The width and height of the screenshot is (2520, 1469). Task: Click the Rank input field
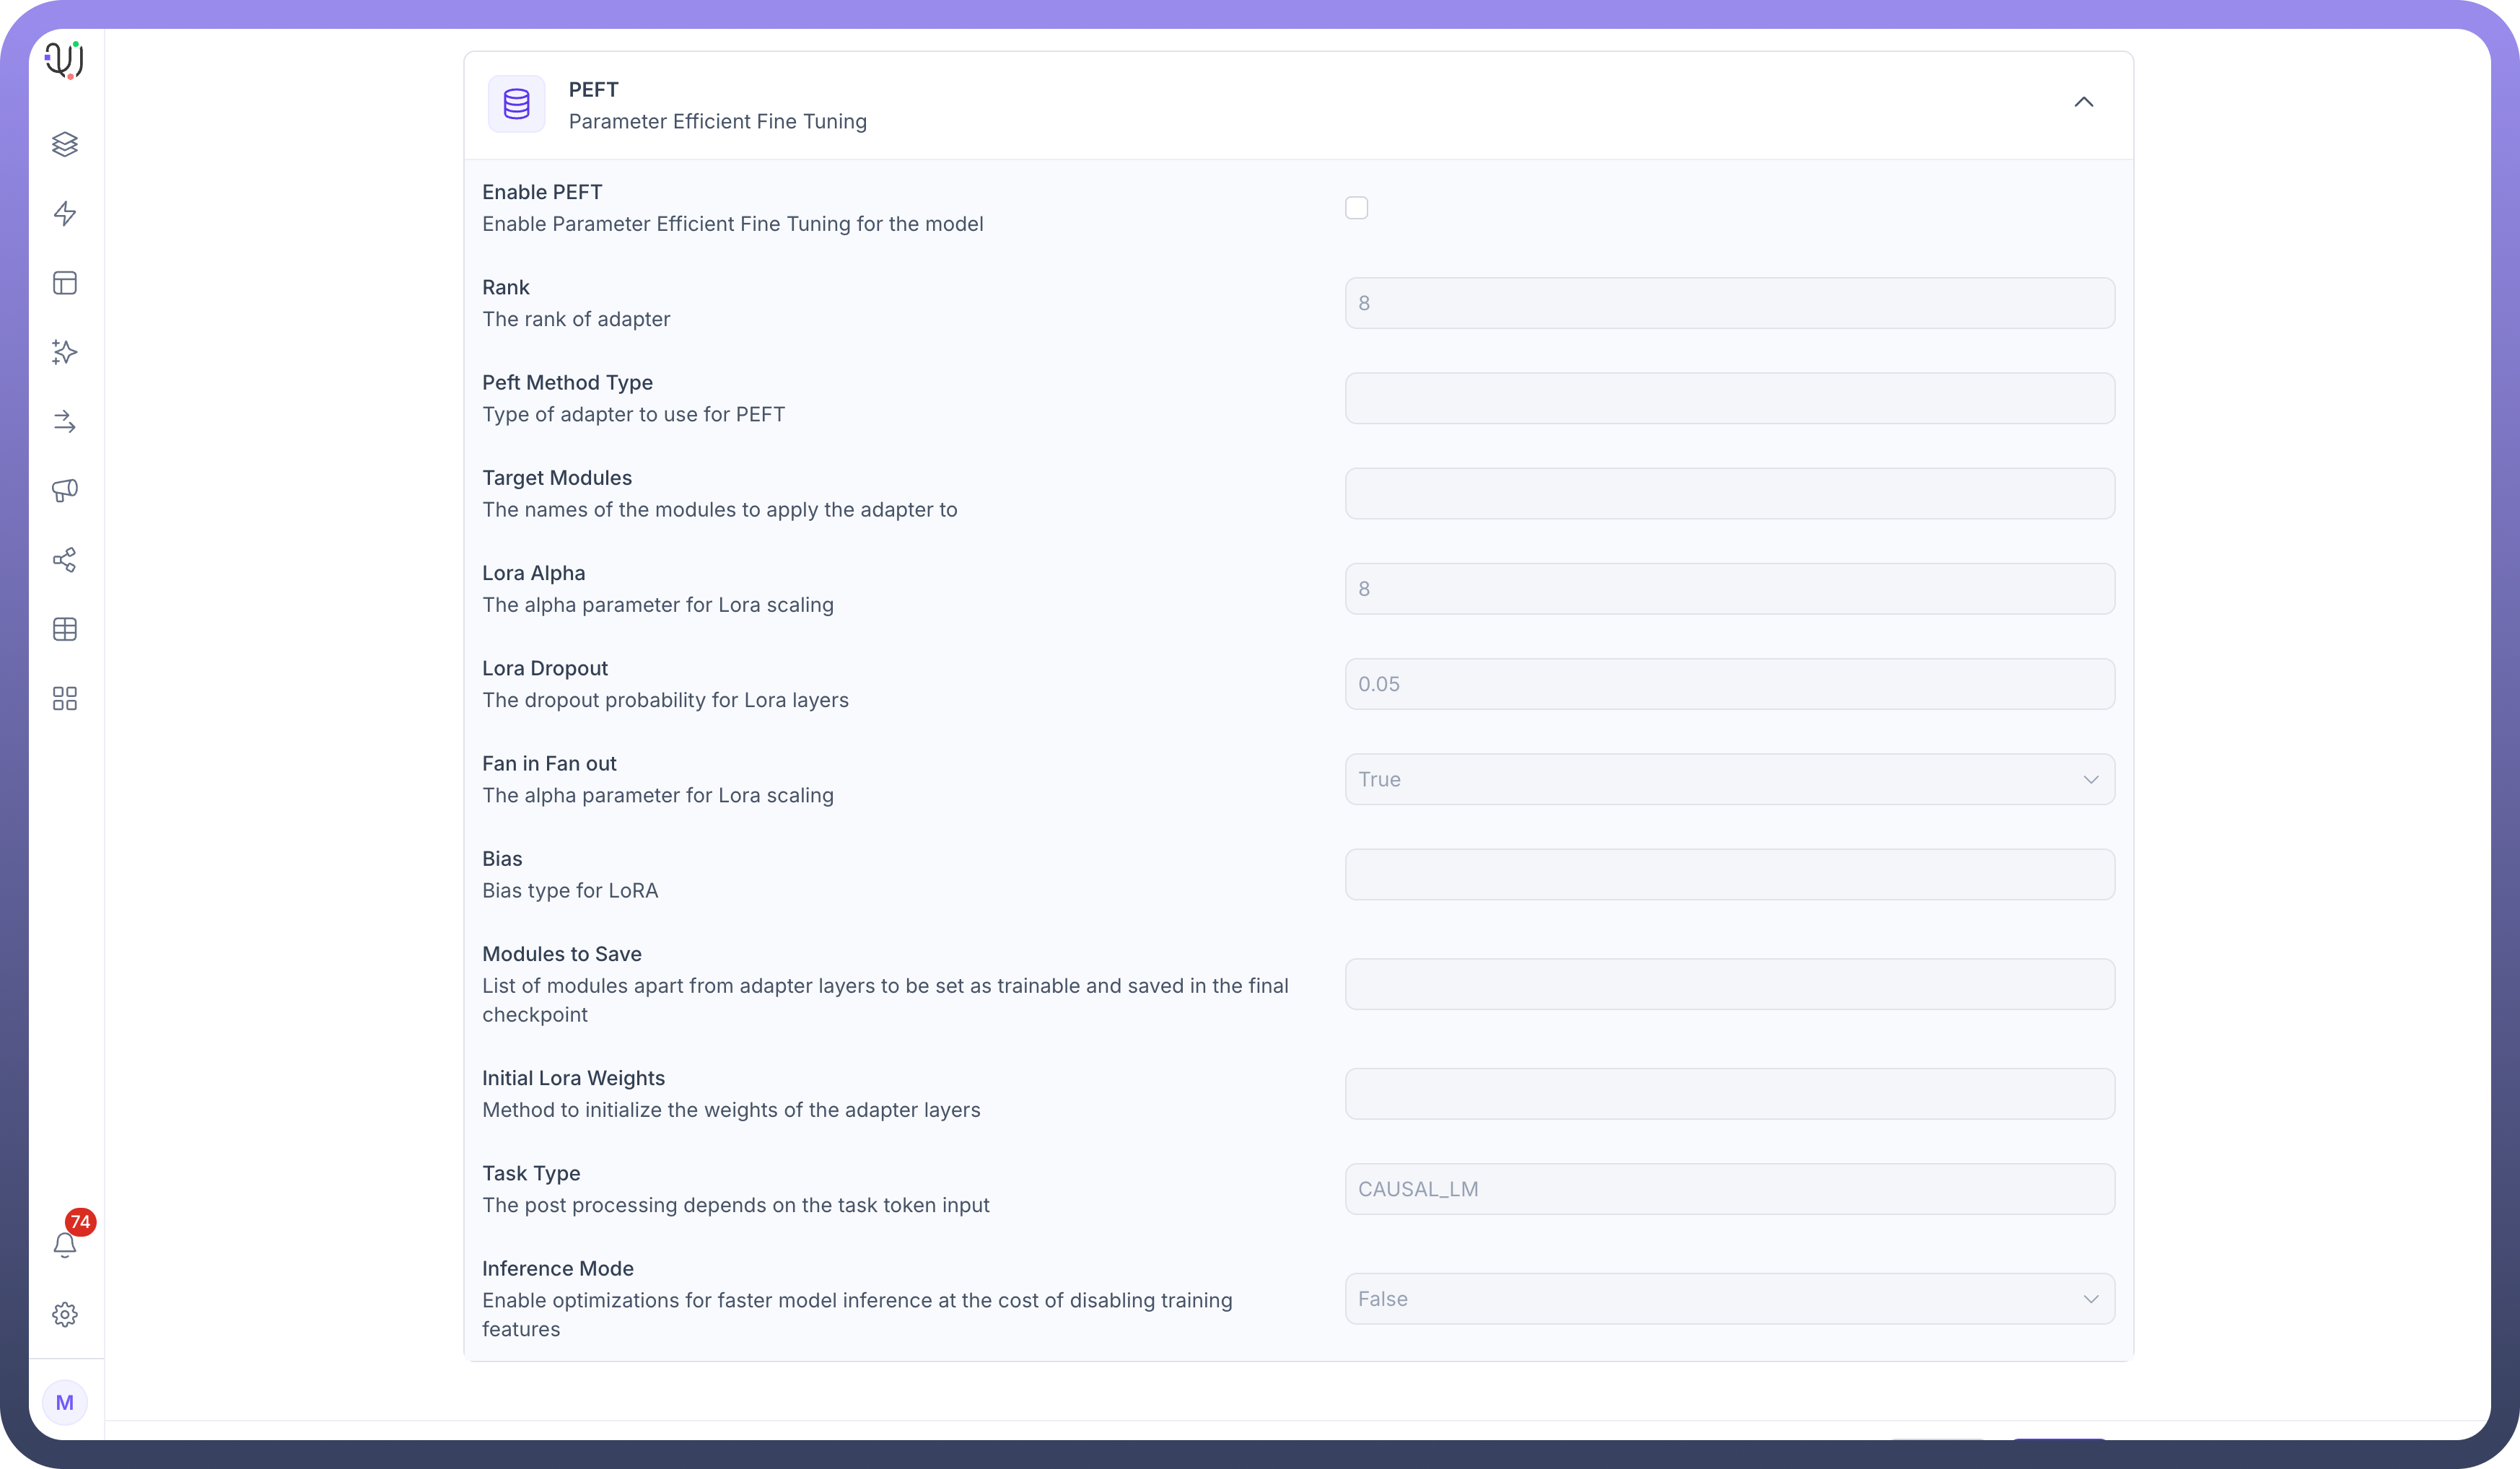[x=1729, y=303]
